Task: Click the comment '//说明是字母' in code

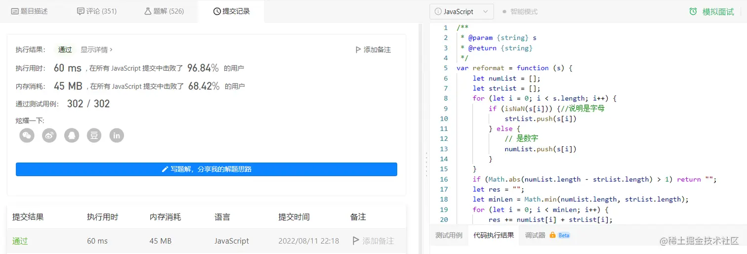Action: [583, 108]
